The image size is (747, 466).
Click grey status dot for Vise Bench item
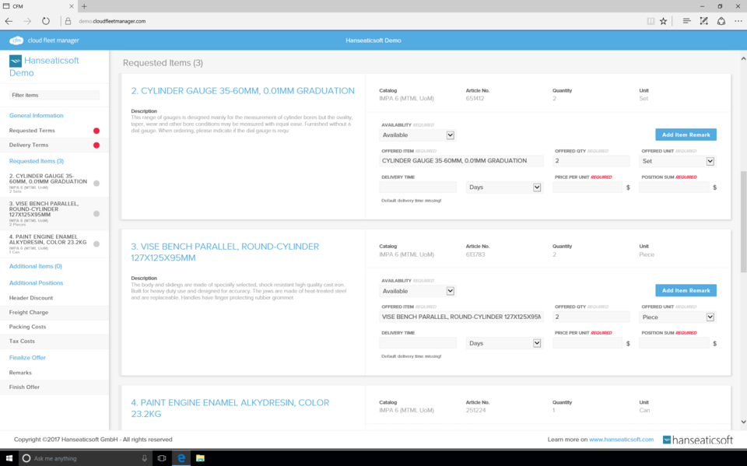pos(96,213)
